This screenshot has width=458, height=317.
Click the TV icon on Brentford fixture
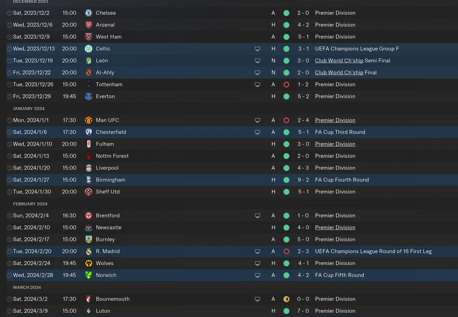257,216
